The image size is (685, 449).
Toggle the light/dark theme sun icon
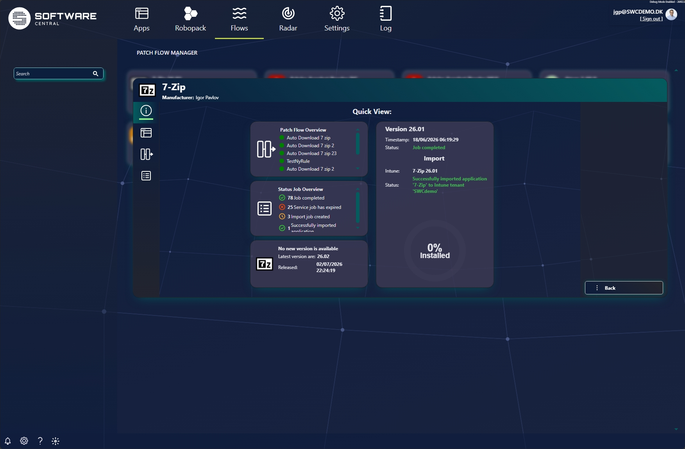coord(55,441)
